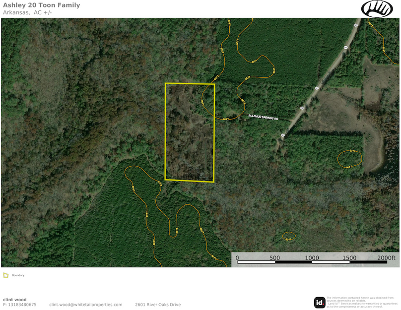The image size is (401, 310).
Task: Click the Whitetail Properties paw print logo
Action: pyautogui.click(x=377, y=9)
